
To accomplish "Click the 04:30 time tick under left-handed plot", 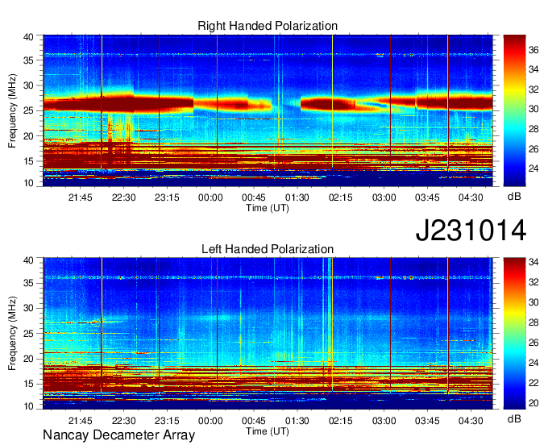I will click(471, 421).
